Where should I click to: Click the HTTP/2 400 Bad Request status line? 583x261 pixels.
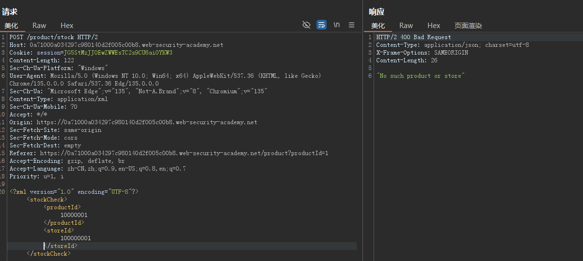click(413, 37)
